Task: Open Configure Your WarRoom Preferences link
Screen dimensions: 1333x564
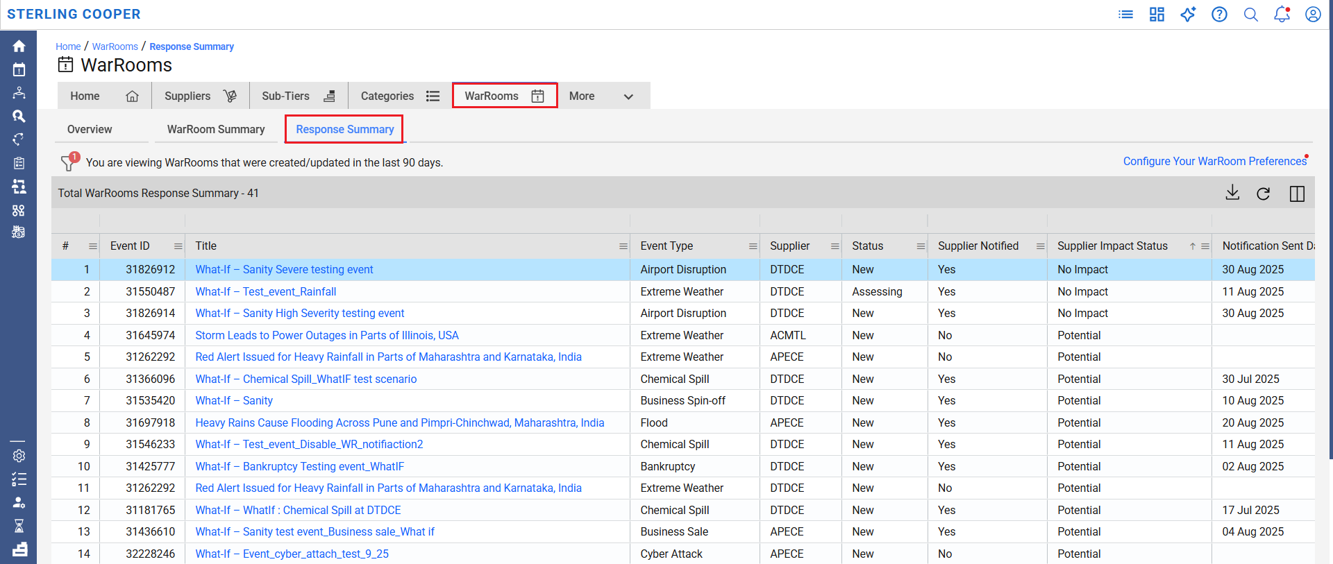Action: click(1215, 161)
